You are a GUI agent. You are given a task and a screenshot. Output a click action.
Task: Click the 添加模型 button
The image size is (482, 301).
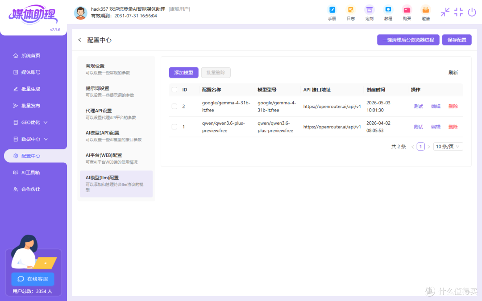click(183, 73)
